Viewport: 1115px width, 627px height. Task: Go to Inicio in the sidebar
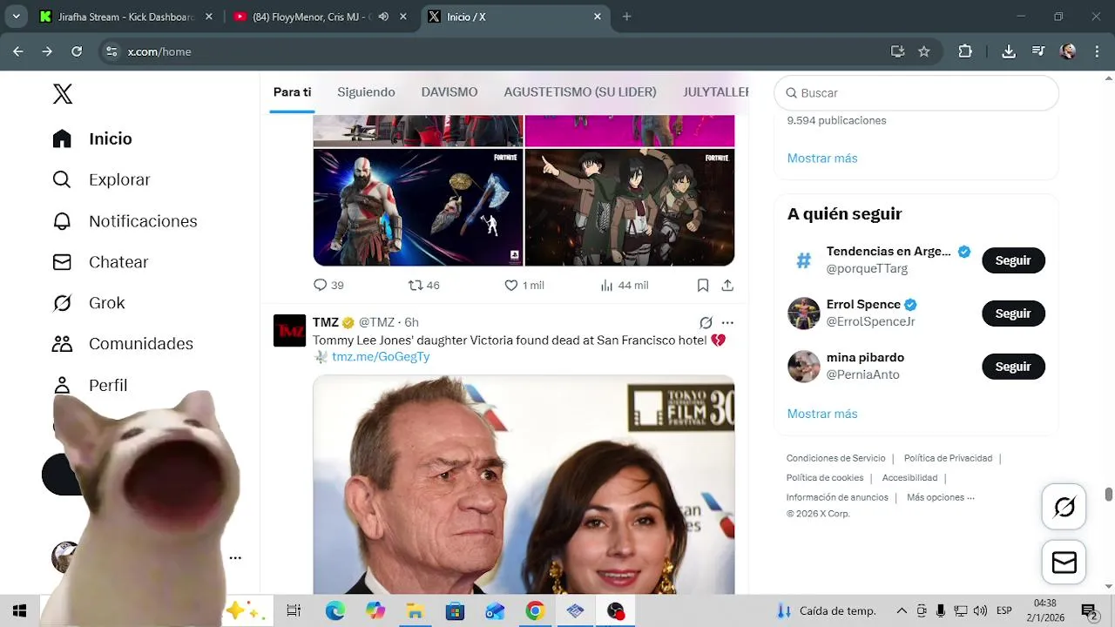coord(92,138)
